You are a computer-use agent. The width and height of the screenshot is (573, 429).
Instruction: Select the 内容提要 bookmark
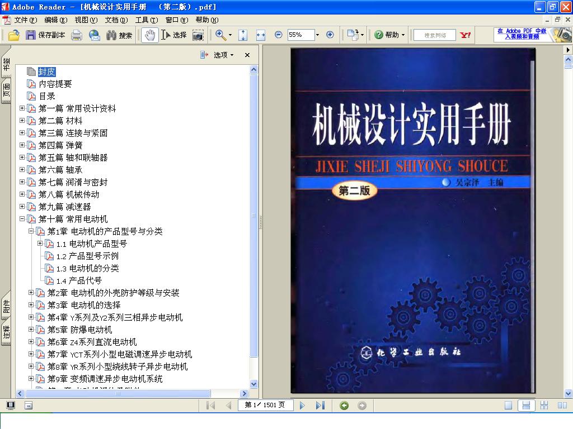(55, 84)
